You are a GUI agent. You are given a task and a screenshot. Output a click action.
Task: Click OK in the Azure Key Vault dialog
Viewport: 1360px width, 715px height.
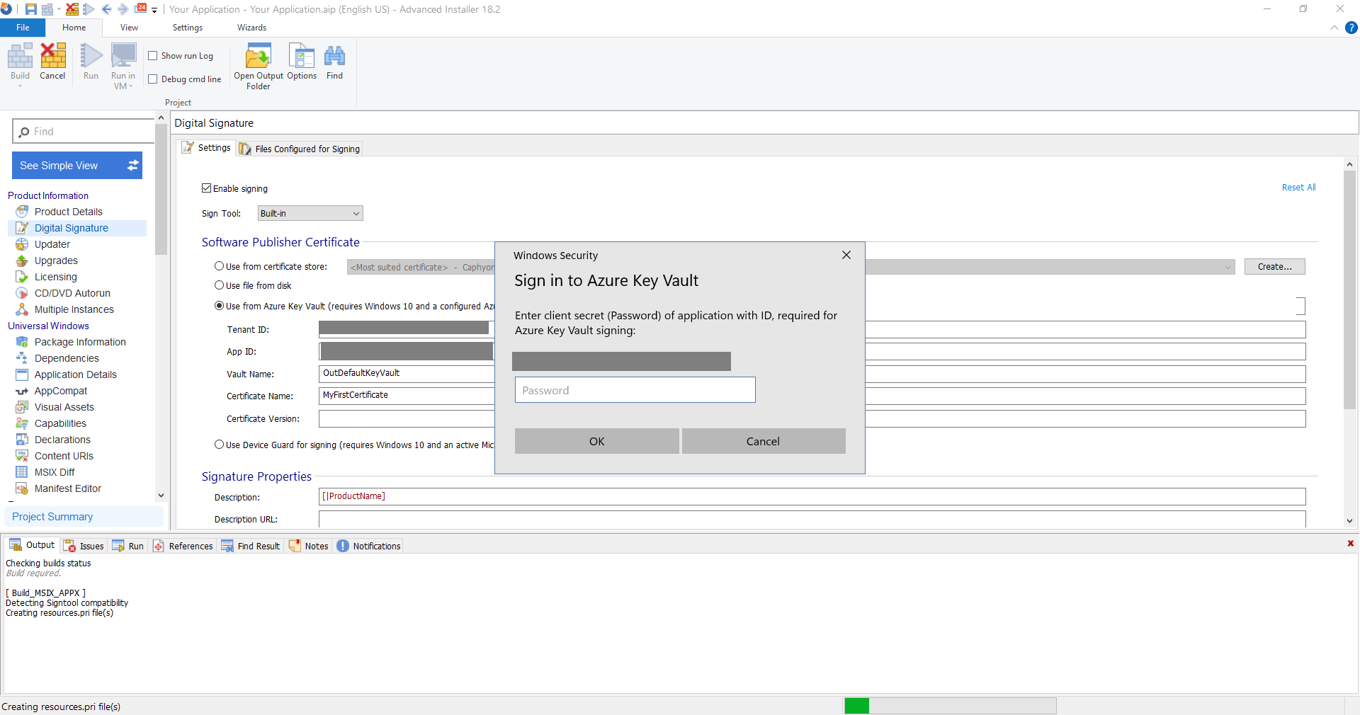coord(597,441)
